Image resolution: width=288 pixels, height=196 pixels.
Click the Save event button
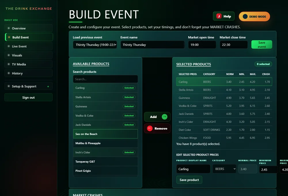(x=262, y=45)
